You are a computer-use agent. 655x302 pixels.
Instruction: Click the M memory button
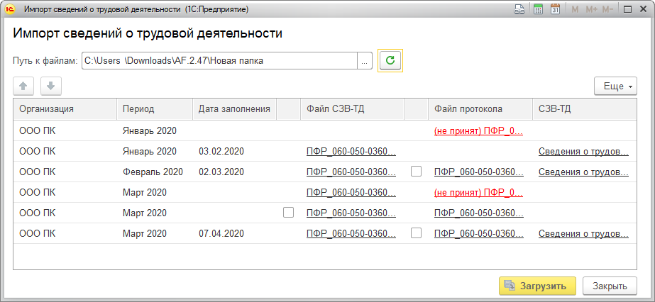575,9
